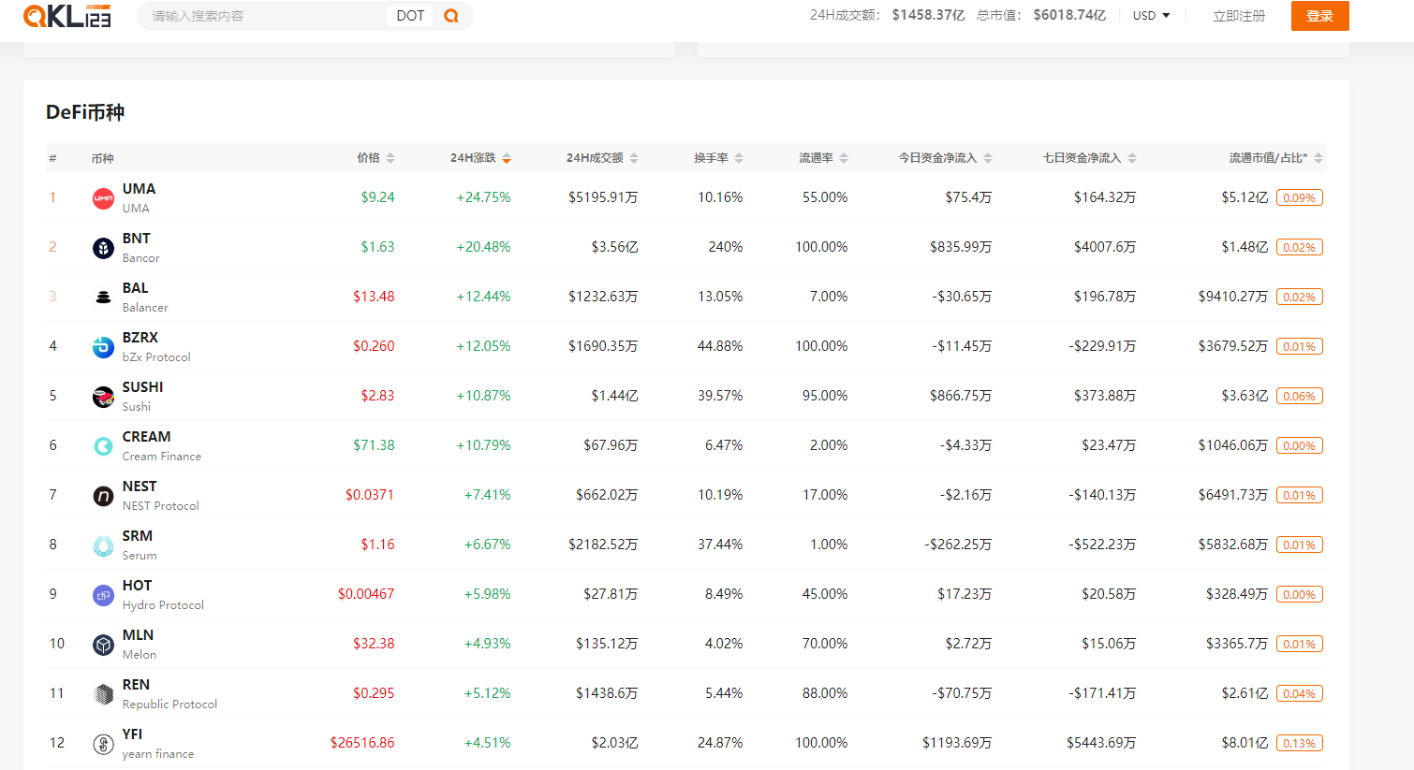Image resolution: width=1414 pixels, height=770 pixels.
Task: Click the CREAM coin icon
Action: [x=103, y=445]
